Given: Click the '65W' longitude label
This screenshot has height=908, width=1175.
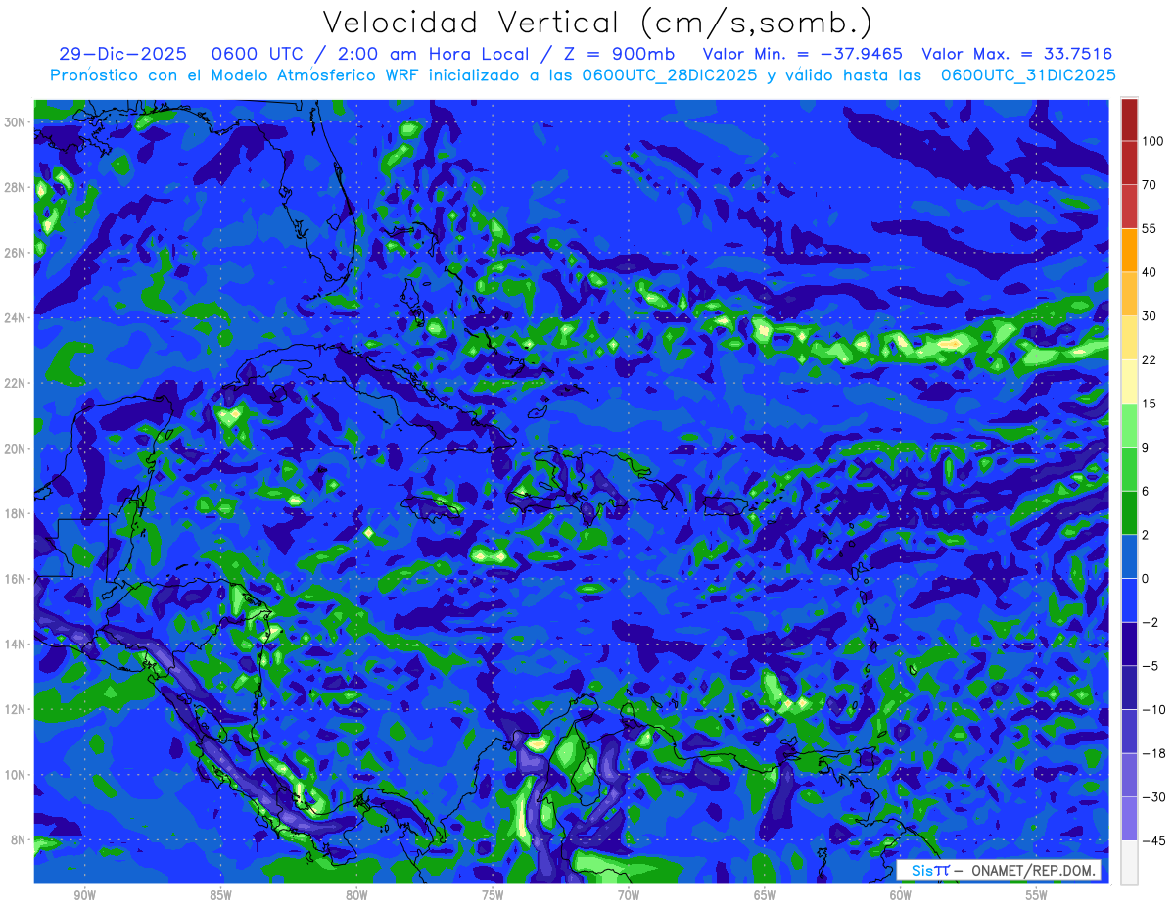Looking at the screenshot, I should click(765, 895).
